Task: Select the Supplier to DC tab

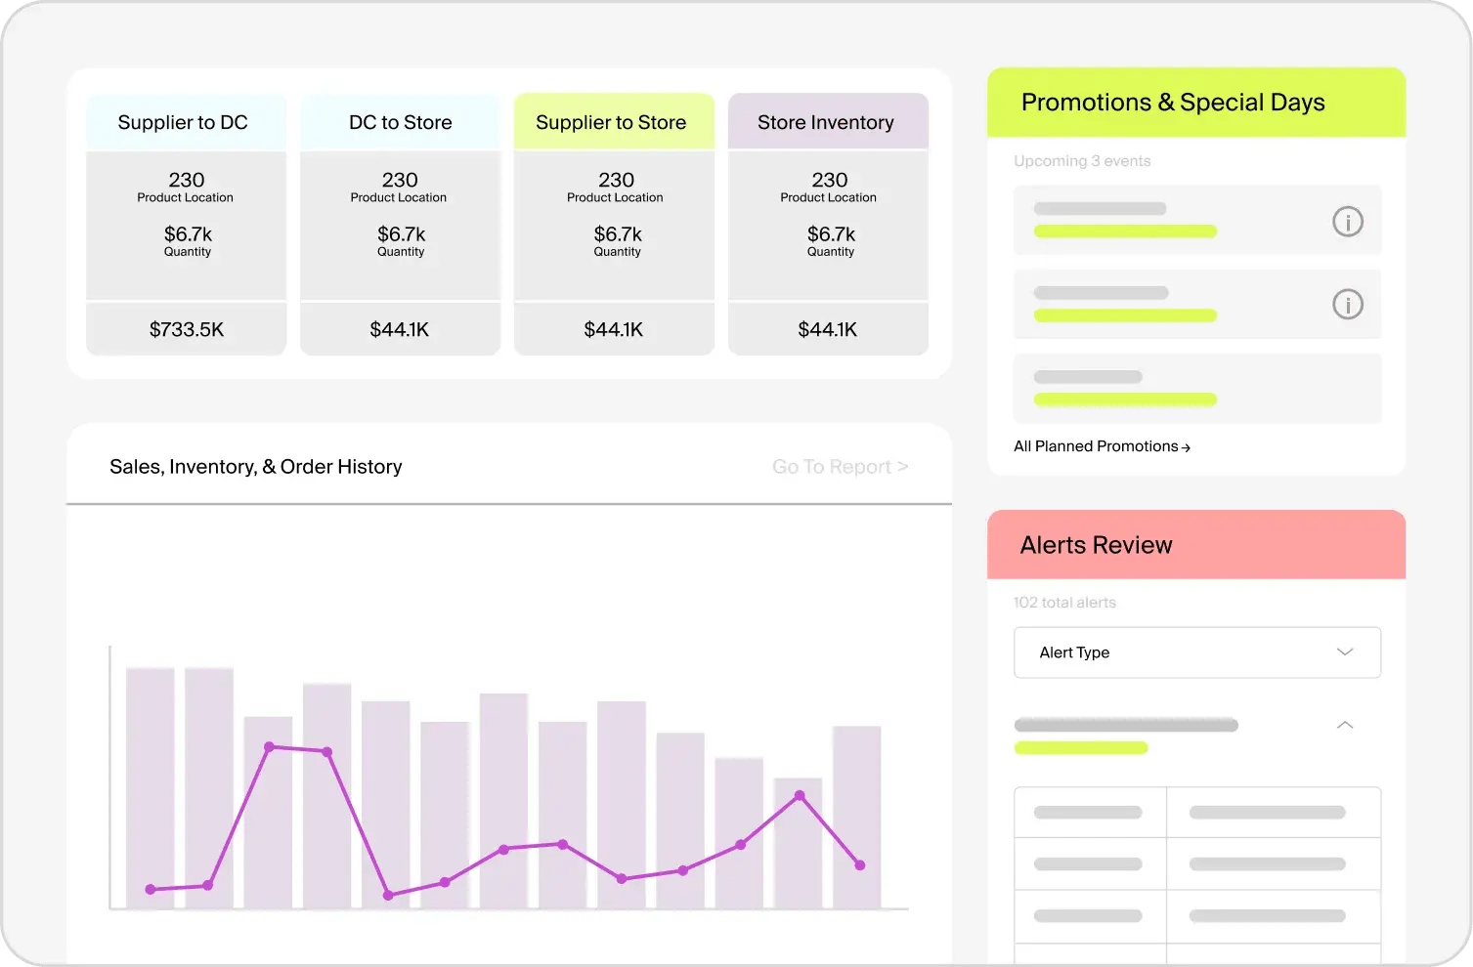Action: (184, 122)
